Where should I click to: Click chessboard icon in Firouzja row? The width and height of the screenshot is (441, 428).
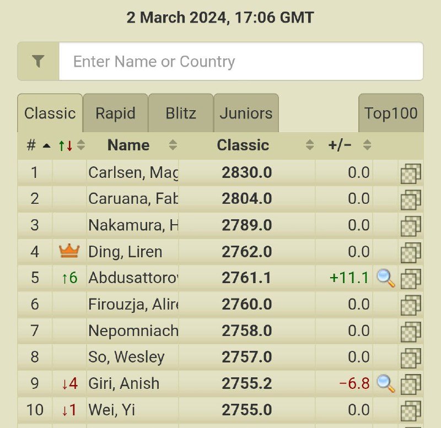[411, 305]
